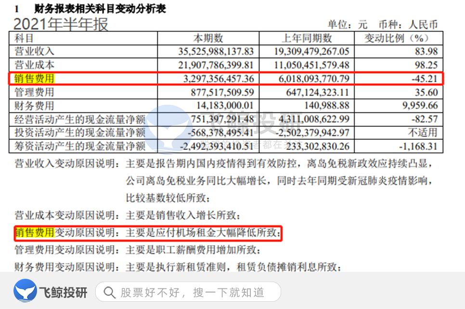
Task: Click the highlighted 销售费用变动原因说明 line
Action: (x=147, y=233)
